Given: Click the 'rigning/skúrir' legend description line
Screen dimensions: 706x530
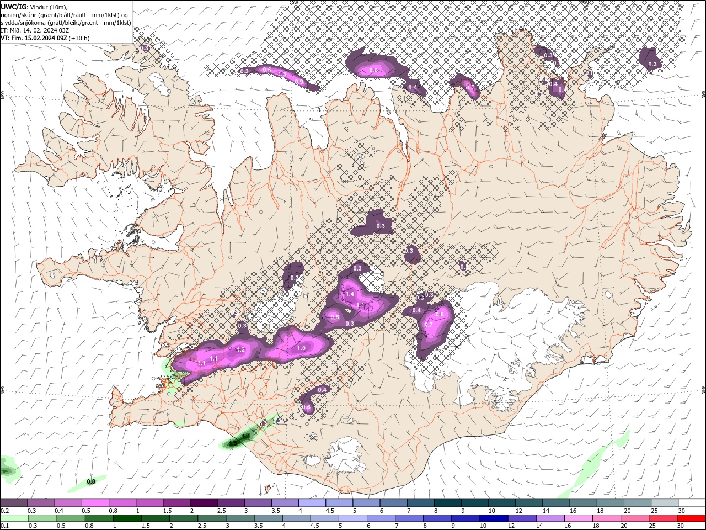Looking at the screenshot, I should point(65,14).
